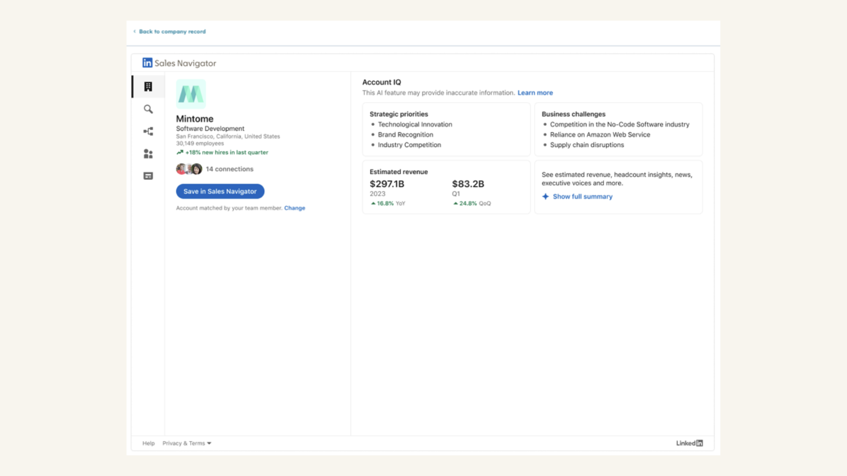Open the relationship map icon
The image size is (847, 476).
148,131
